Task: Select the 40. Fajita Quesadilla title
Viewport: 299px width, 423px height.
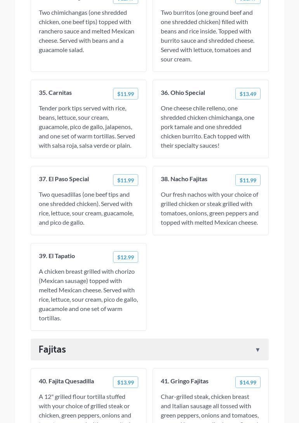Action: (x=66, y=381)
